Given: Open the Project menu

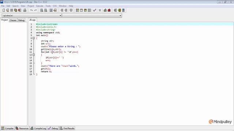Looking at the screenshot, I should point(31,6).
